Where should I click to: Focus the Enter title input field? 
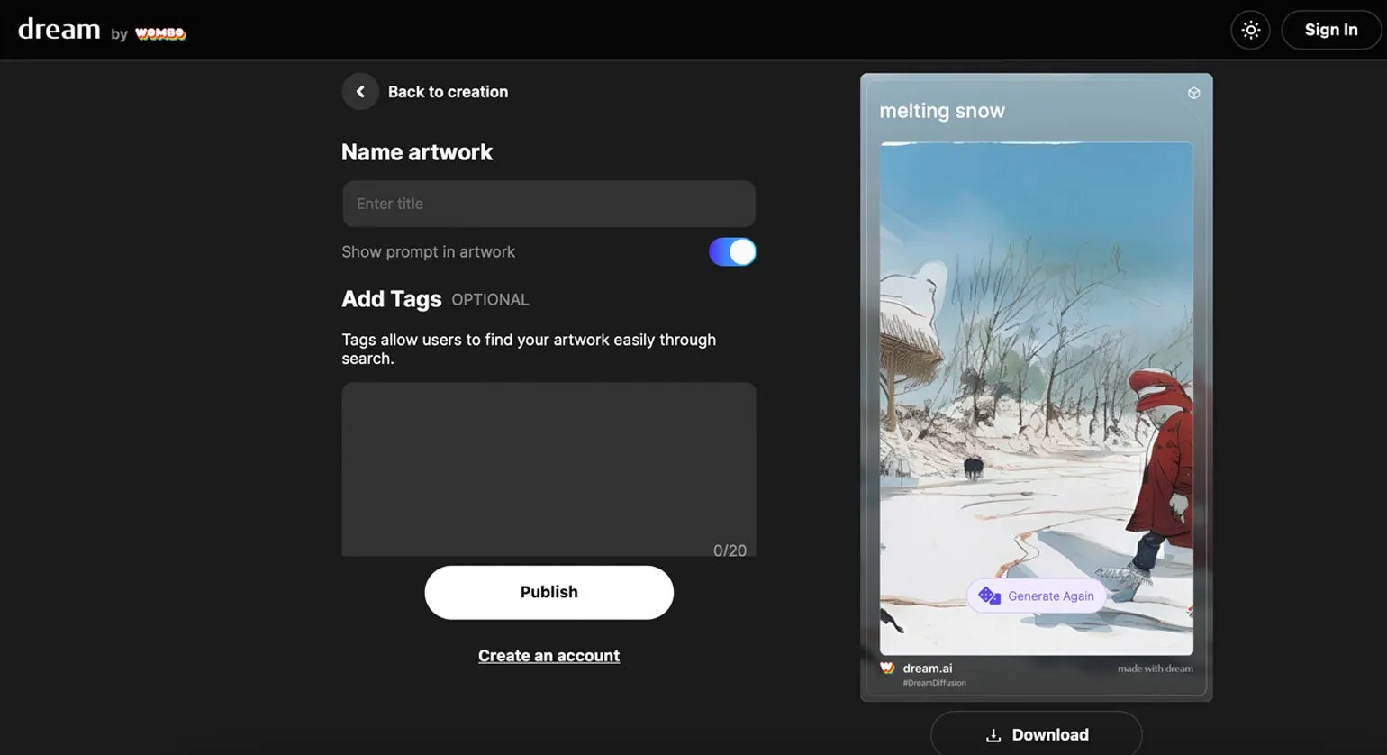pos(548,204)
